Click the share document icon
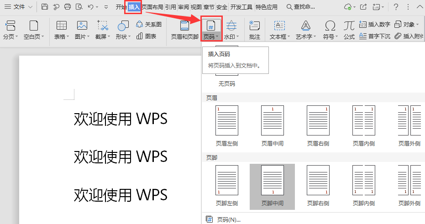This screenshot has width=425, height=224. pos(363,7)
